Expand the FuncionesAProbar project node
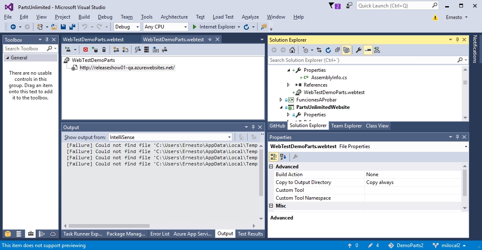482x250 pixels. click(281, 99)
